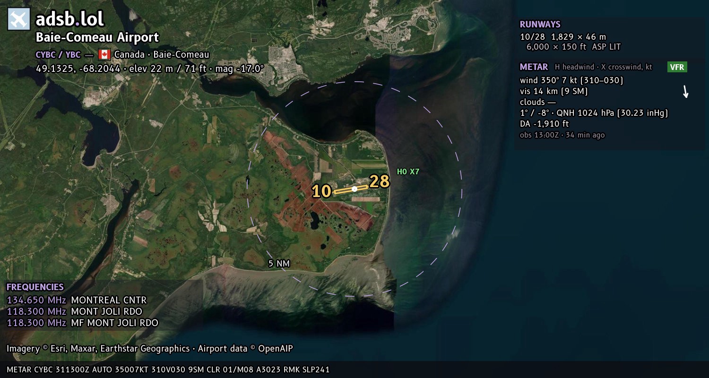Image resolution: width=709 pixels, height=378 pixels.
Task: Click the RUNWAYS section heading
Action: (x=540, y=25)
